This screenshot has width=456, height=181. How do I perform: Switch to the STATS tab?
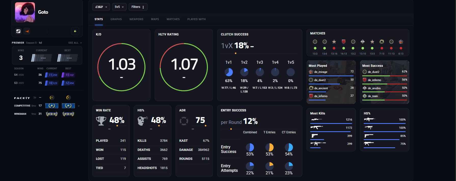coord(99,19)
